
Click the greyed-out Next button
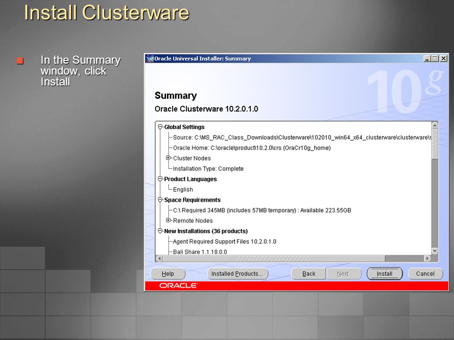pyautogui.click(x=344, y=273)
